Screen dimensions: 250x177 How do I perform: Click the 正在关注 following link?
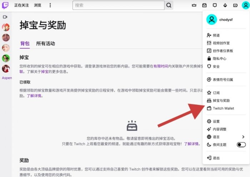point(22,5)
